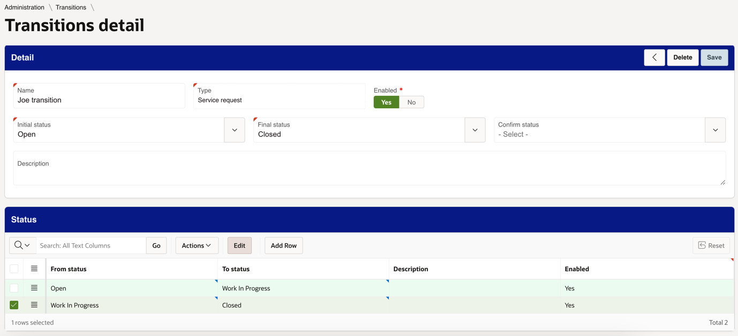Open the row actions menu for the Open row
Image resolution: width=738 pixels, height=336 pixels.
tap(34, 288)
